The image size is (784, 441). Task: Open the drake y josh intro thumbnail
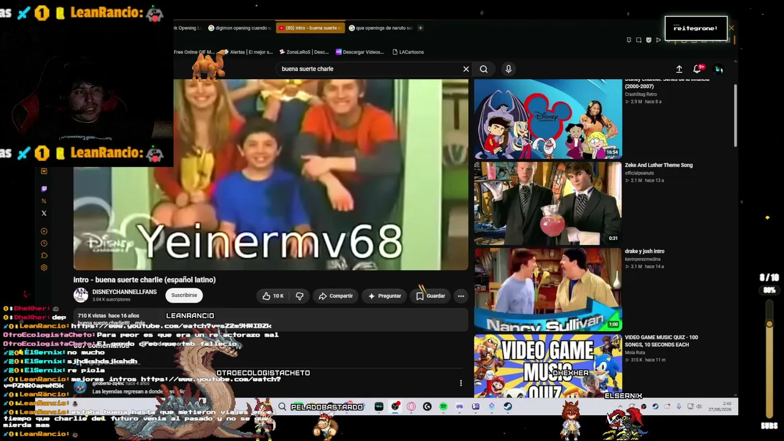[548, 290]
